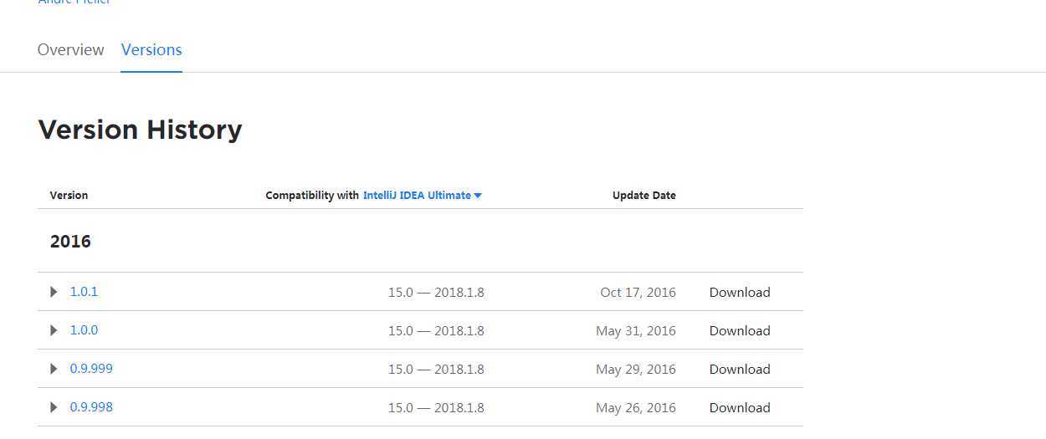Click the dropdown arrow beside IntelliJ IDEA Ultimate
The height and width of the screenshot is (439, 1046).
pyautogui.click(x=478, y=196)
